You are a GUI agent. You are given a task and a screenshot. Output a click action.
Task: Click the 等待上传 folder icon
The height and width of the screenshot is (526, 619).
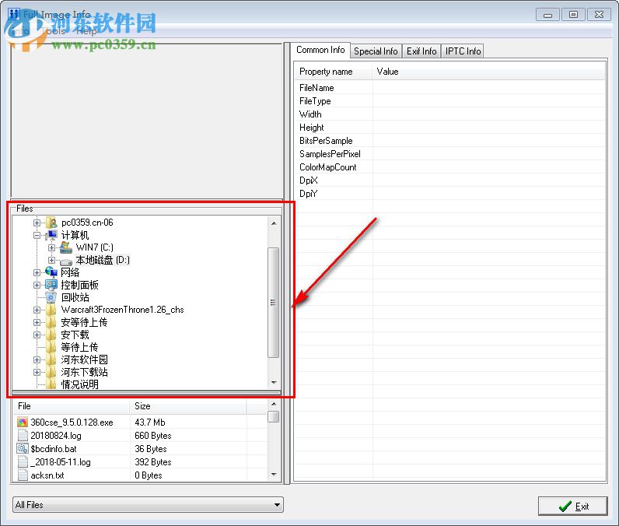[x=51, y=347]
